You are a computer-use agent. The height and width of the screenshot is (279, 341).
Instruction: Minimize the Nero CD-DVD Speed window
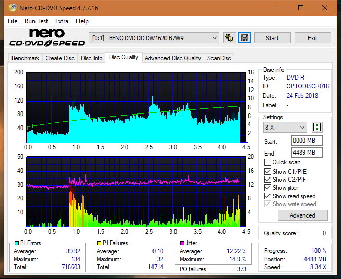coord(277,8)
